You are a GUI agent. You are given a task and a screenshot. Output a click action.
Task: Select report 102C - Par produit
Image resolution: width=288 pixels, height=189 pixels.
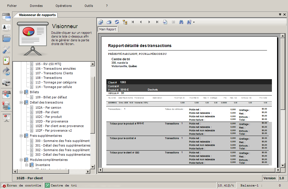coord(48,117)
